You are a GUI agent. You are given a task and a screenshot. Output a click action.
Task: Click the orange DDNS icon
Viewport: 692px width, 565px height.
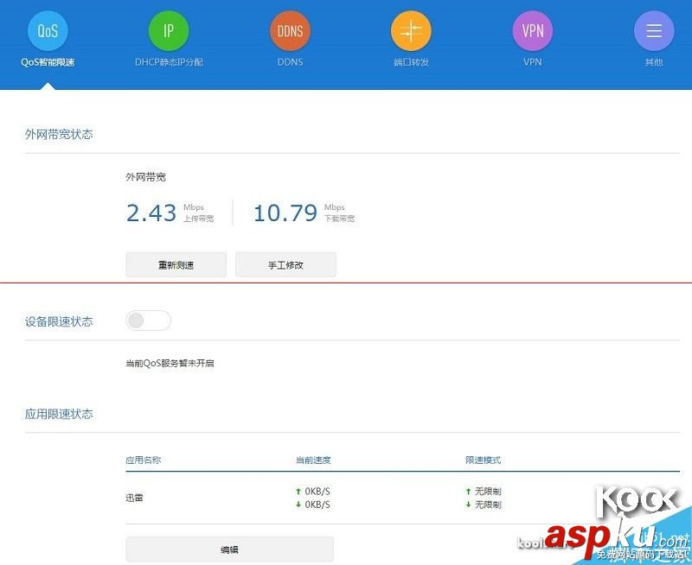point(289,30)
